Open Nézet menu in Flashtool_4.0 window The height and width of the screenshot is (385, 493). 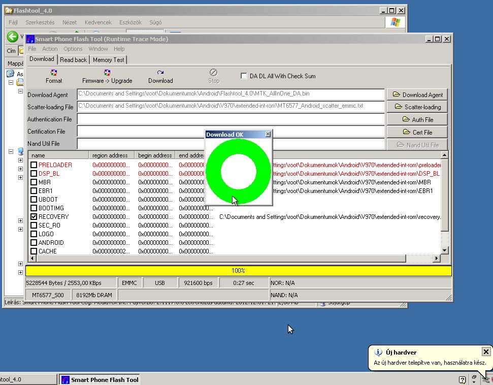tap(70, 22)
